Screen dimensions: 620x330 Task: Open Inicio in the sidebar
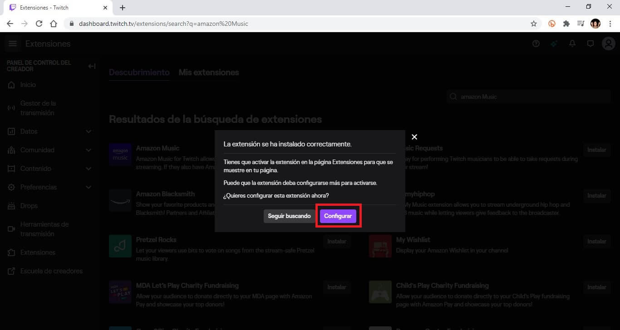28,85
